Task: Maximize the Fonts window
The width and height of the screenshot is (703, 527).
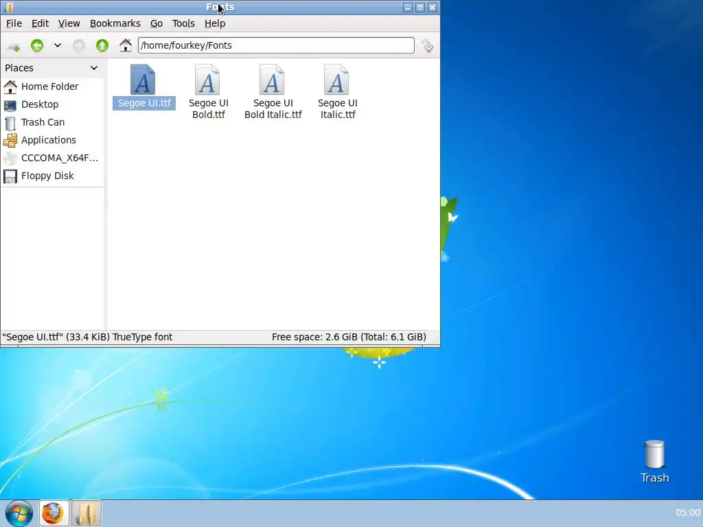Action: [x=420, y=7]
